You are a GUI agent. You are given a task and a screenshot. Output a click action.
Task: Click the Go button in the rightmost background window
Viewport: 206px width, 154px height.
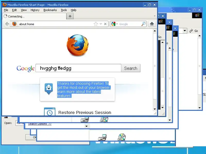coord(194,31)
